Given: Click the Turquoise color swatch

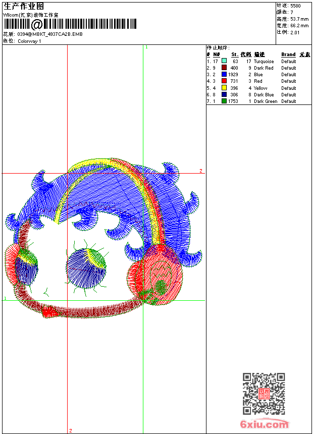Looking at the screenshot, I should (224, 61).
